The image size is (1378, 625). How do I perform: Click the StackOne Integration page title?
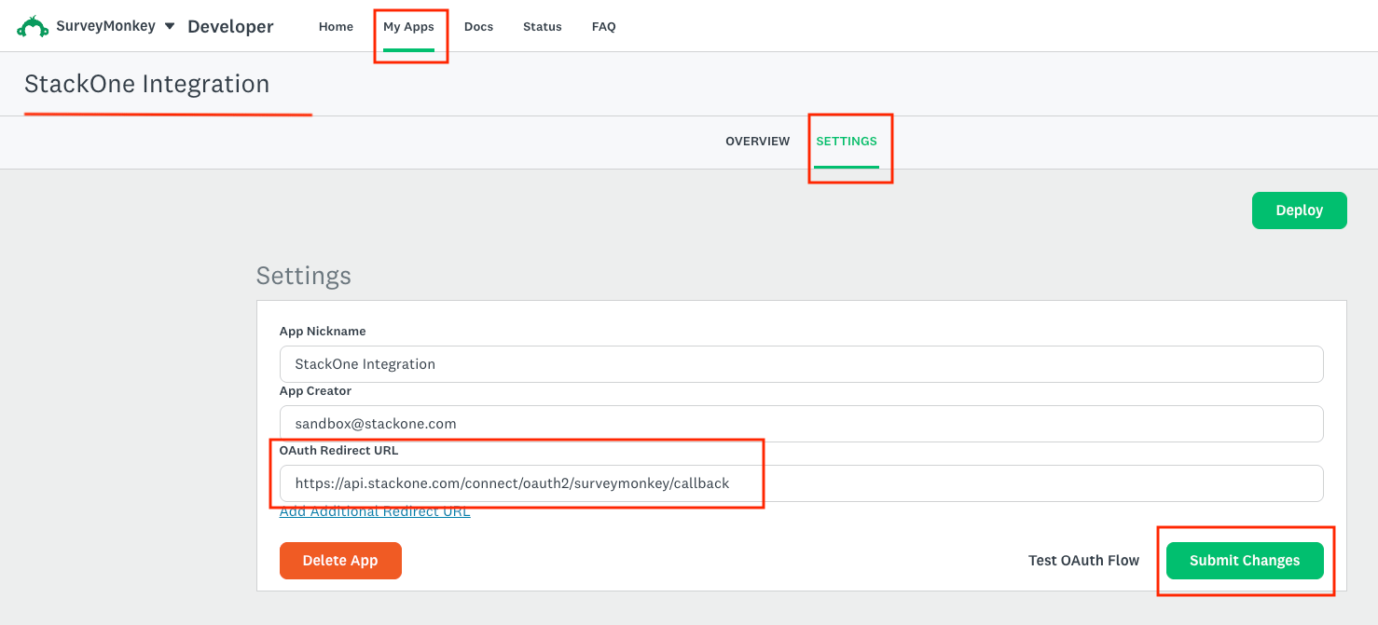(x=146, y=84)
